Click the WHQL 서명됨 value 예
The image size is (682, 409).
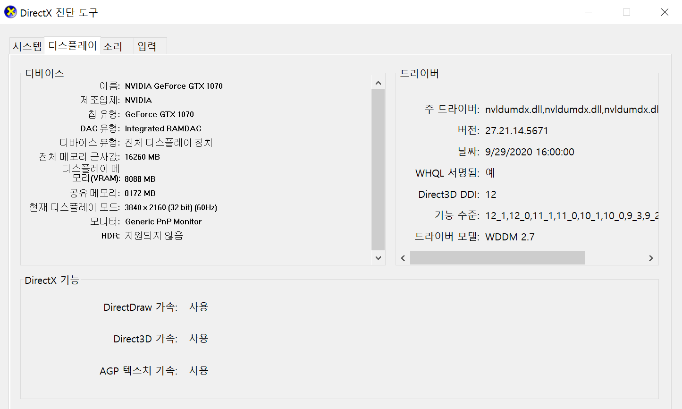490,173
